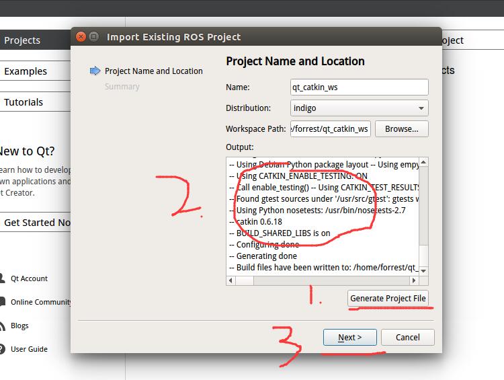This screenshot has width=504, height=380.
Task: Click the Get Started Now button
Action: [x=35, y=223]
